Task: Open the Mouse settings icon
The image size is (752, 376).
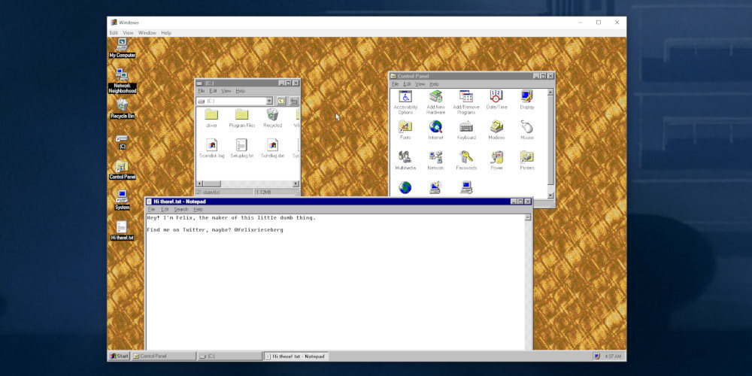Action: tap(527, 130)
